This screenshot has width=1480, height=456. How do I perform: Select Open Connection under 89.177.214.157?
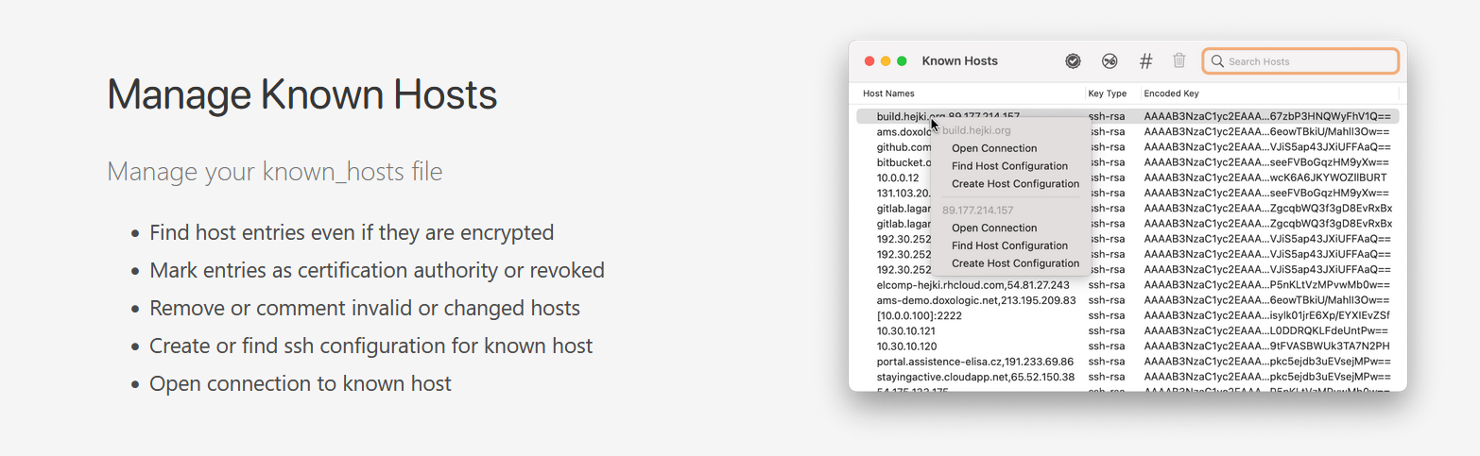[x=994, y=228]
